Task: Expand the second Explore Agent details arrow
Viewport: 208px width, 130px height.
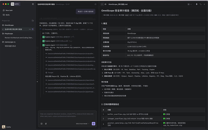Action: pyautogui.click(x=69, y=41)
